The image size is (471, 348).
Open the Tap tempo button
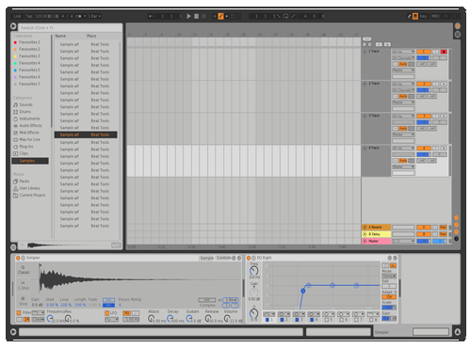tap(29, 16)
